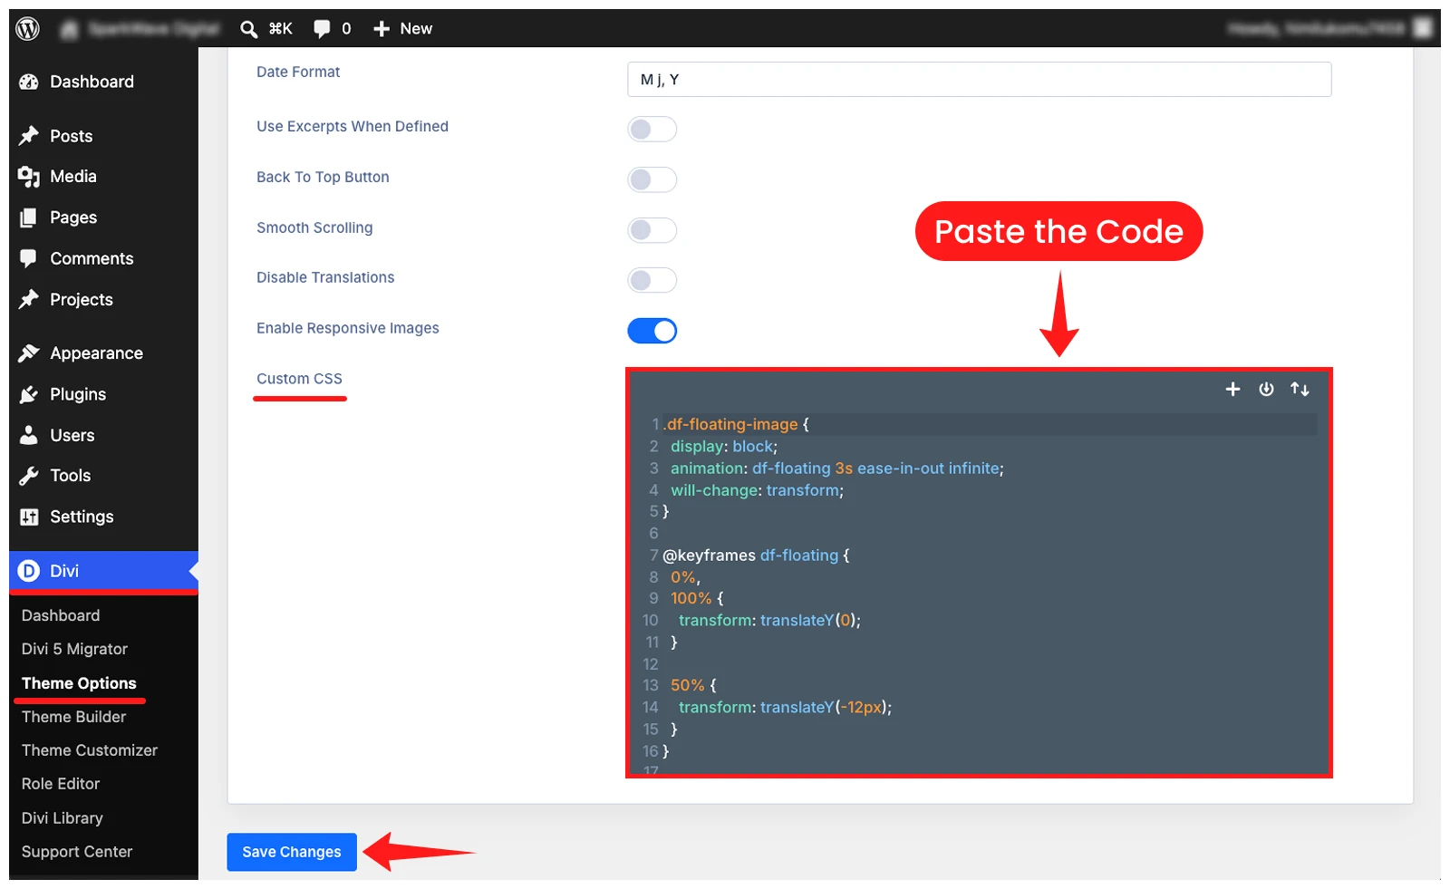Open Role Editor link
This screenshot has height=889, width=1450.
point(61,784)
